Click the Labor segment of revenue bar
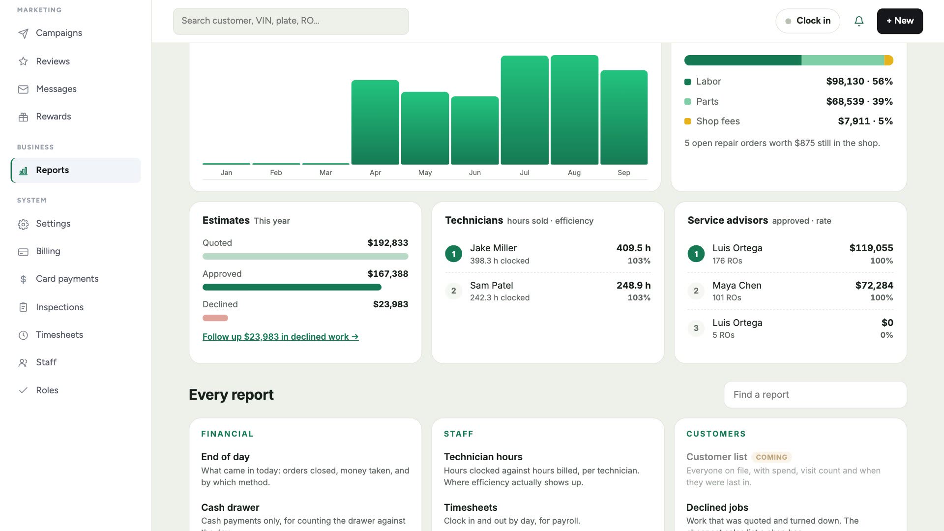 coord(743,60)
